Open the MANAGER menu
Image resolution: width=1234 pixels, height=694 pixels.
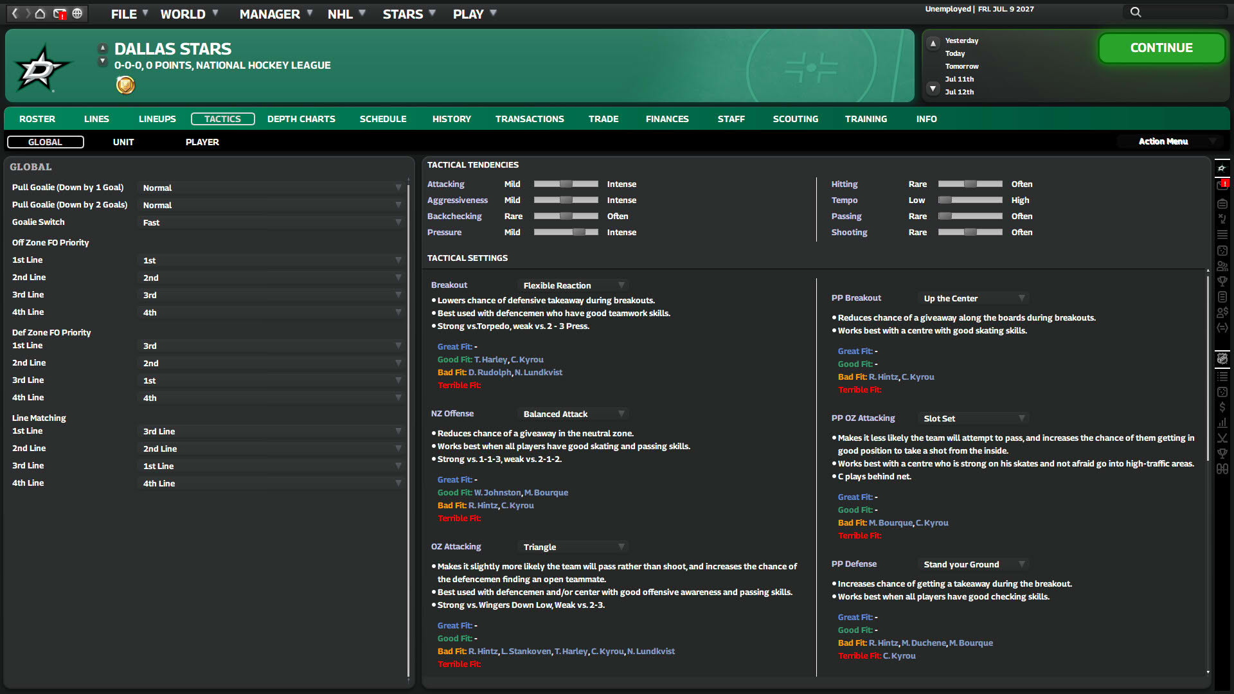276,14
